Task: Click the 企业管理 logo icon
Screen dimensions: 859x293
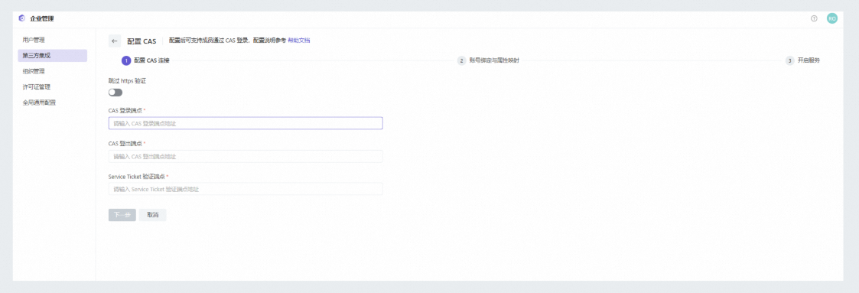Action: pyautogui.click(x=22, y=18)
